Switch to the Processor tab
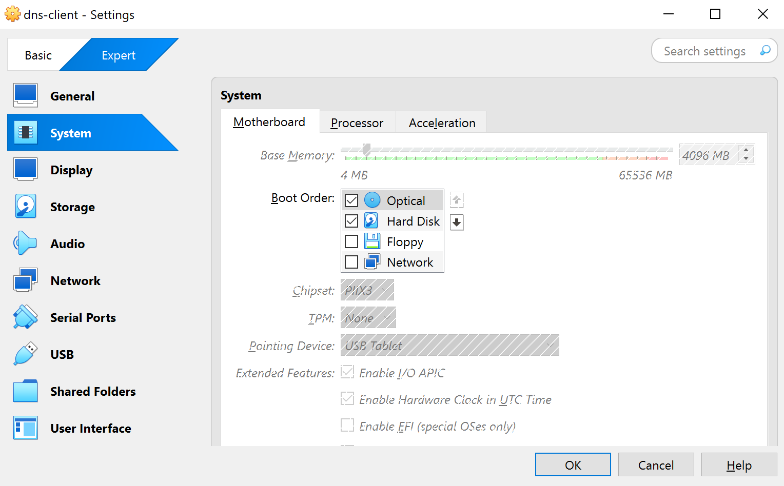 click(x=357, y=123)
